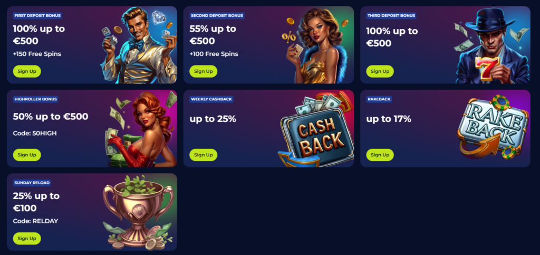Select the Highroller Bonus label tag

pyautogui.click(x=35, y=99)
